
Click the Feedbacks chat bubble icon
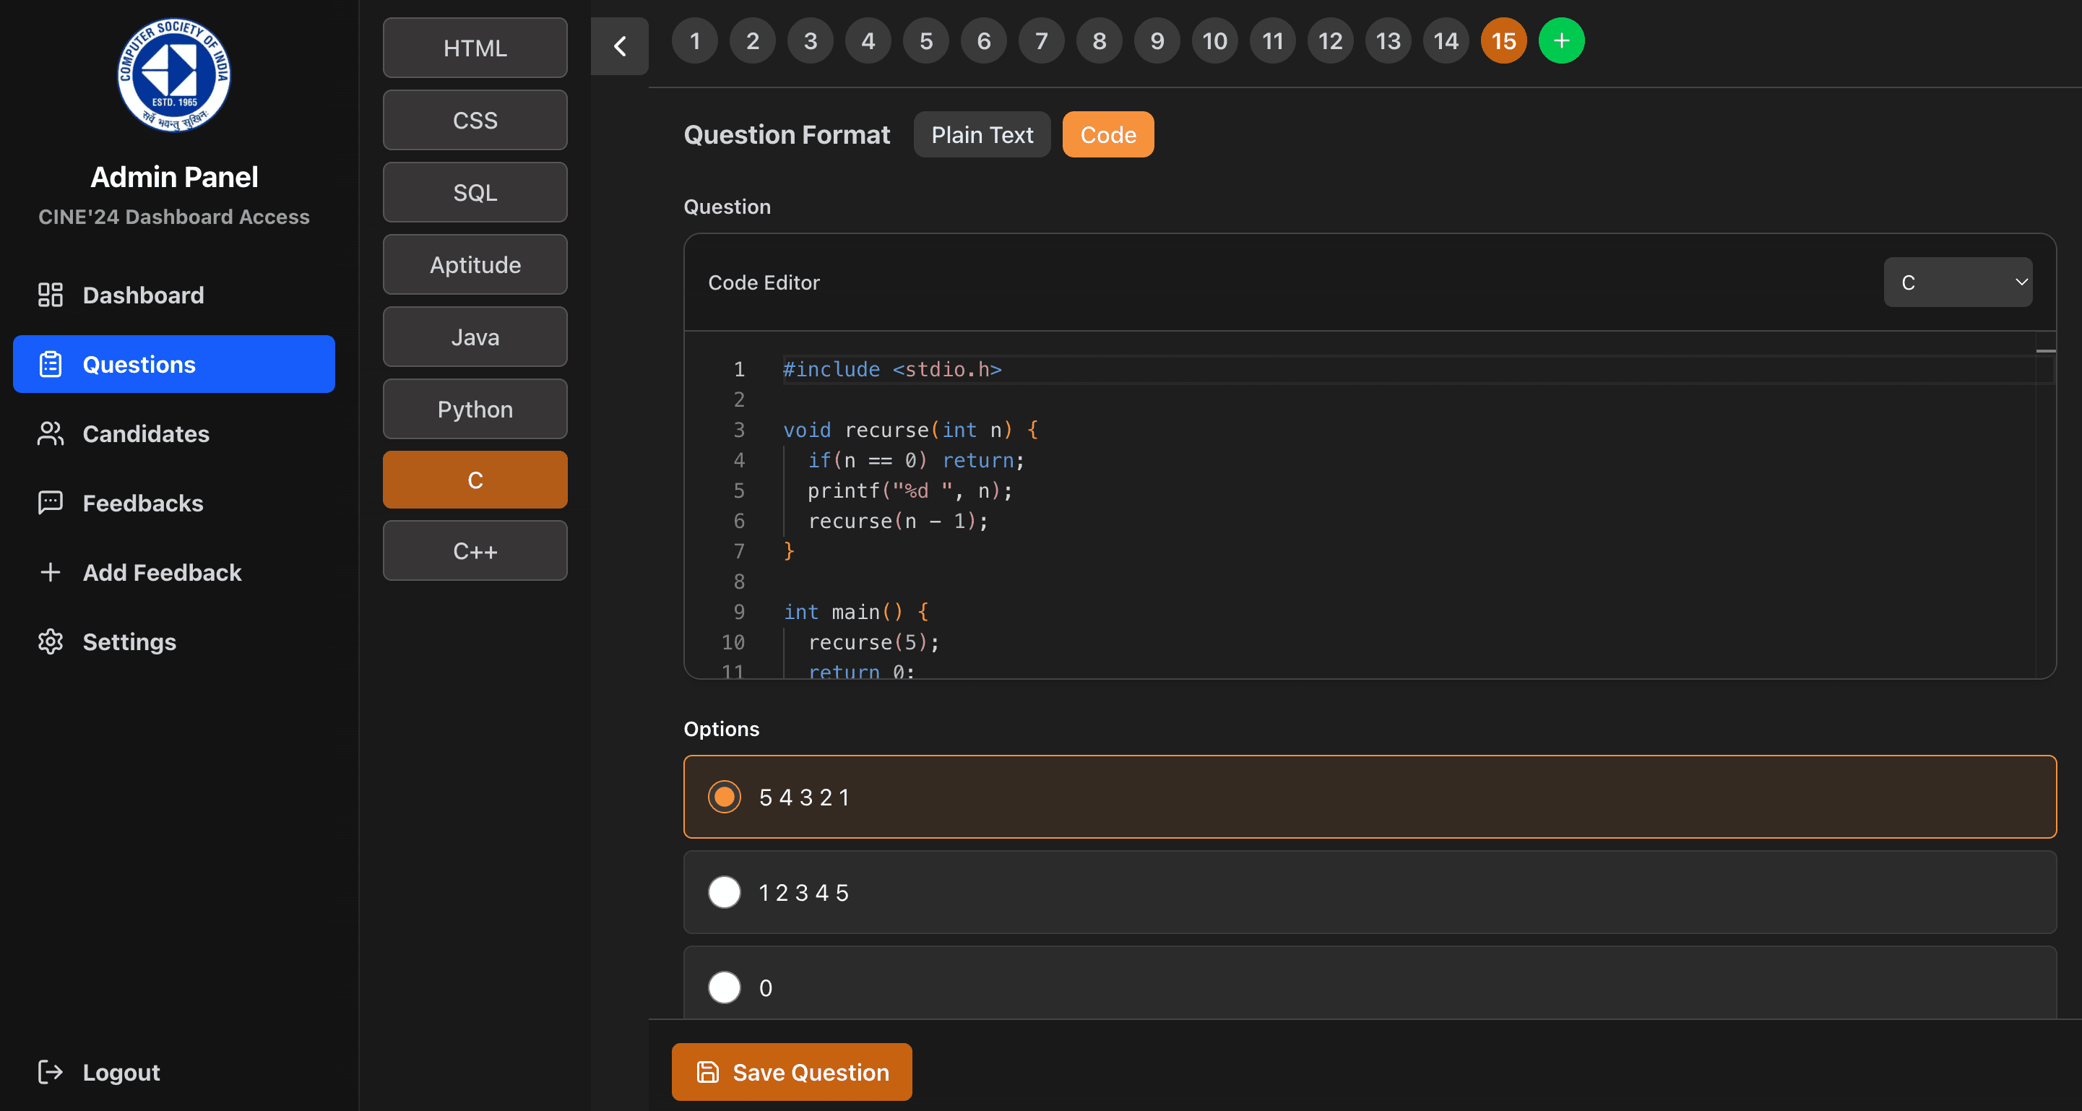50,503
